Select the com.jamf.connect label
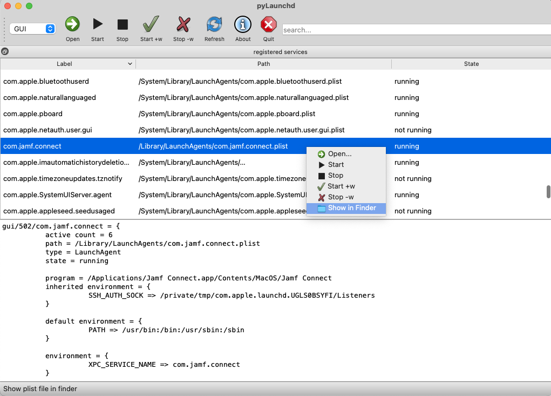 pos(32,146)
